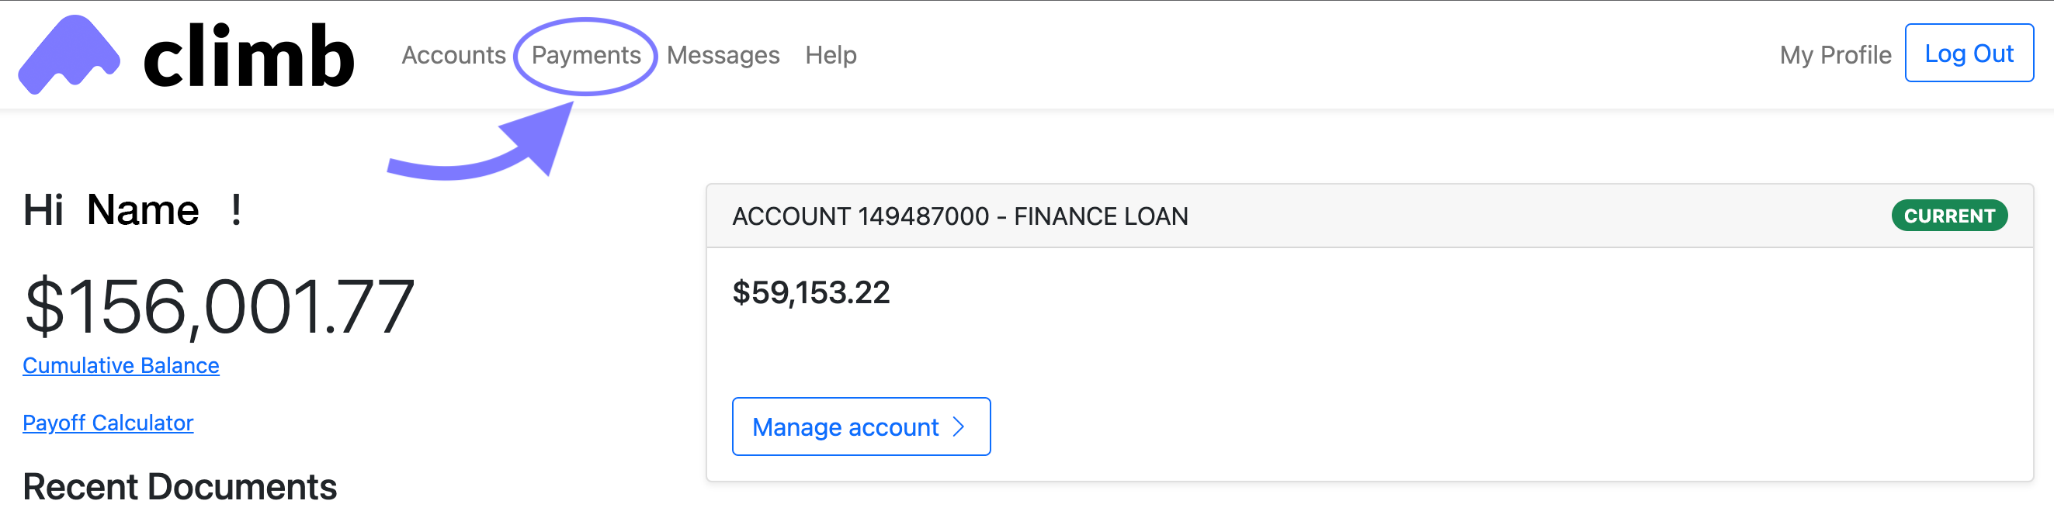The width and height of the screenshot is (2054, 518).
Task: Click the Recent Documents heading
Action: tap(179, 487)
